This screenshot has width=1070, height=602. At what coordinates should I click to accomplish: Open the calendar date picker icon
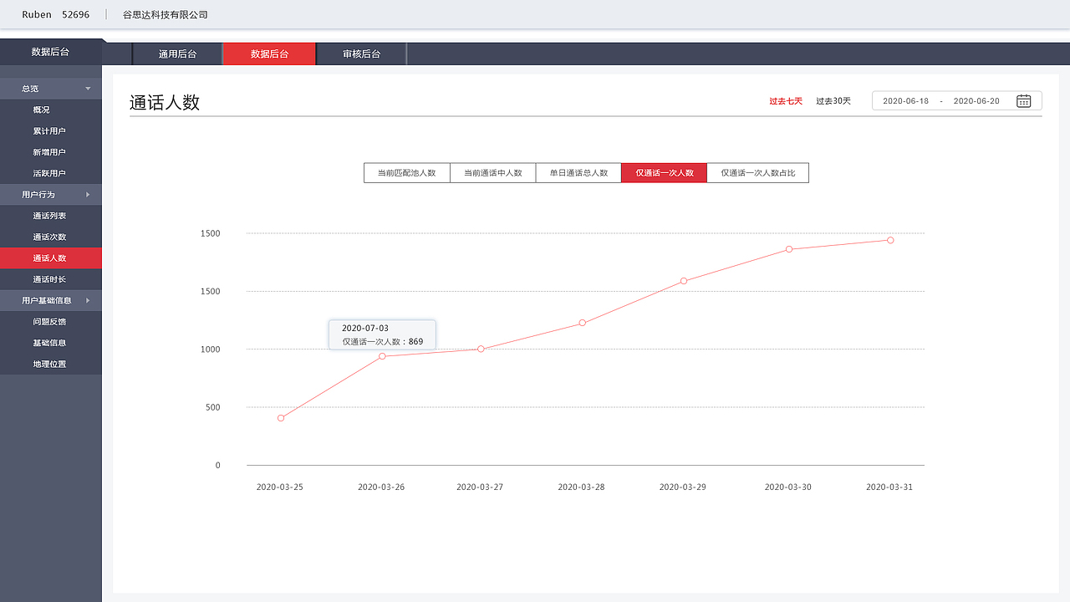pos(1023,101)
